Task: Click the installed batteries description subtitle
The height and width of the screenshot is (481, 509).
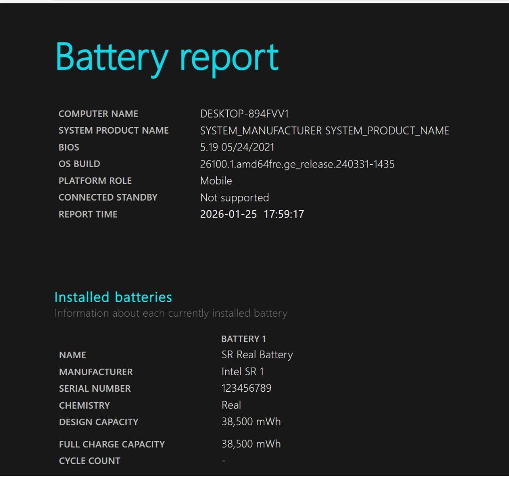Action: pyautogui.click(x=171, y=313)
